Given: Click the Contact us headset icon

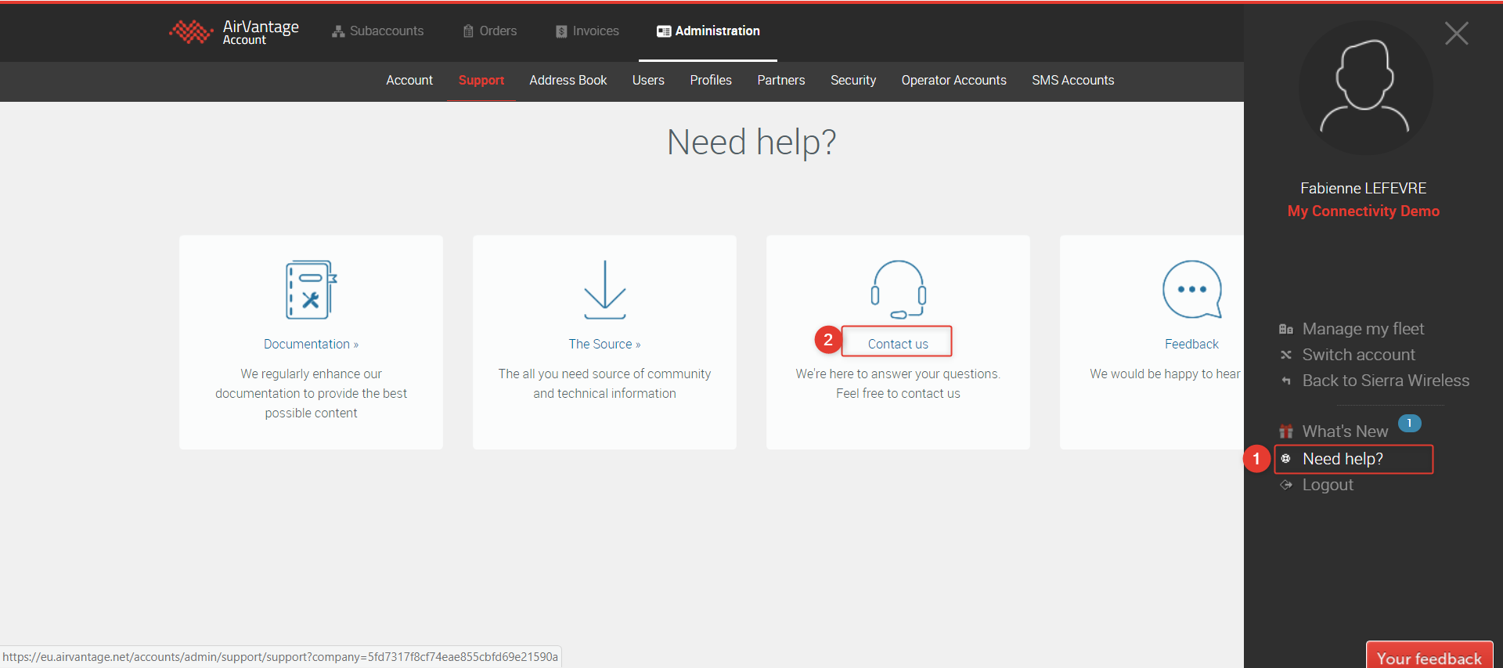Looking at the screenshot, I should [898, 290].
